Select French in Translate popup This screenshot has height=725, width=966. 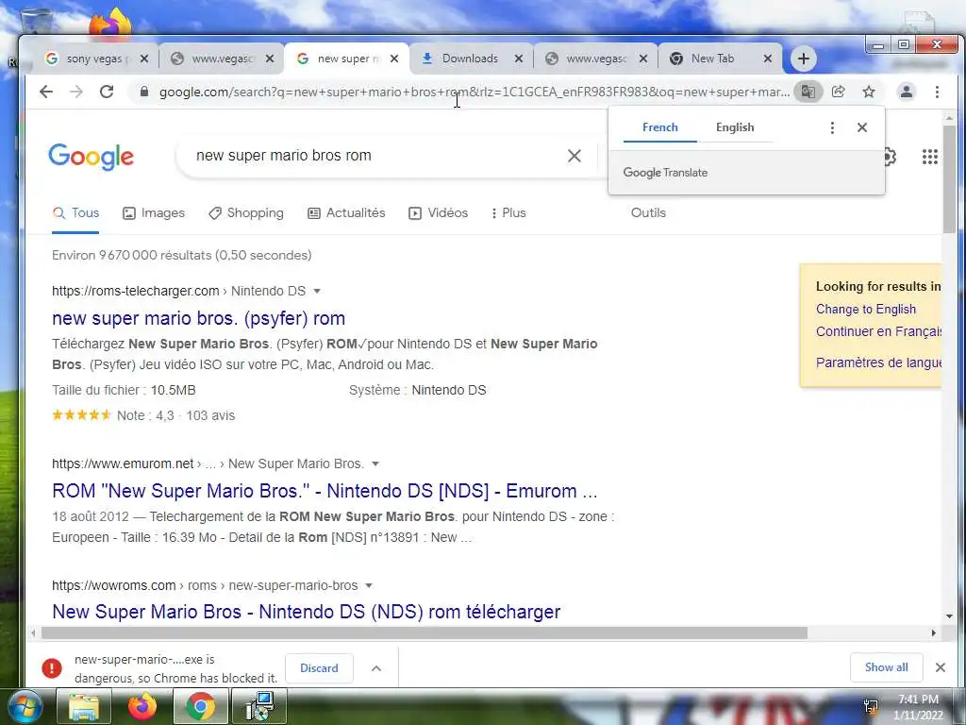pyautogui.click(x=659, y=127)
